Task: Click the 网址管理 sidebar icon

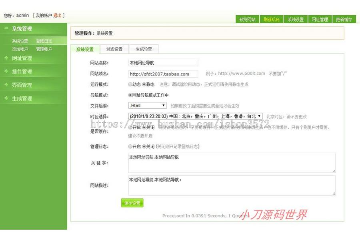Action: (x=6, y=58)
